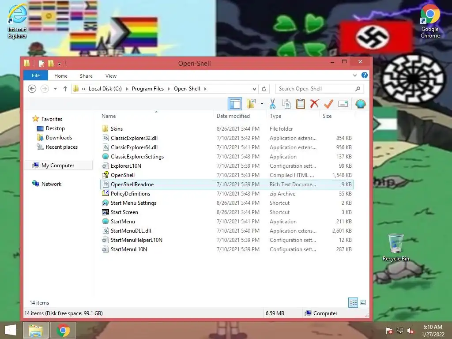
Task: Click the Cut scissors icon
Action: [272, 104]
